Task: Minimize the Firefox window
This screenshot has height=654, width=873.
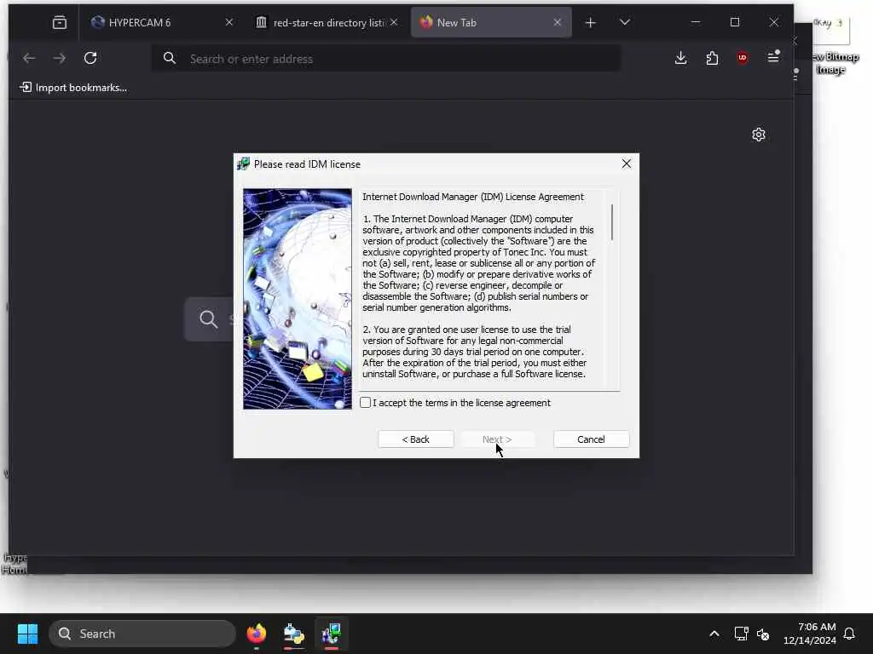Action: click(x=696, y=22)
